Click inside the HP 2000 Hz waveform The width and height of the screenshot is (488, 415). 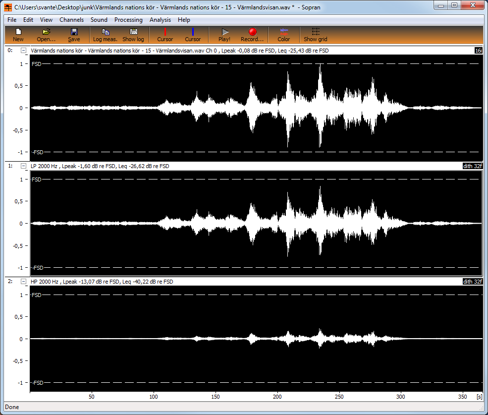(256, 339)
